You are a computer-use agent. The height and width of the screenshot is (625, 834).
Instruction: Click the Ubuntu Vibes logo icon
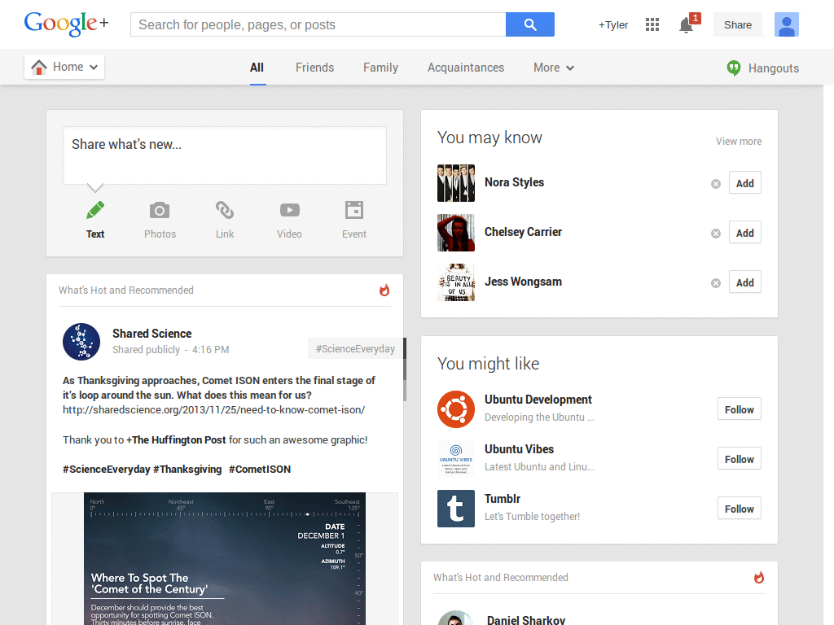(x=456, y=459)
